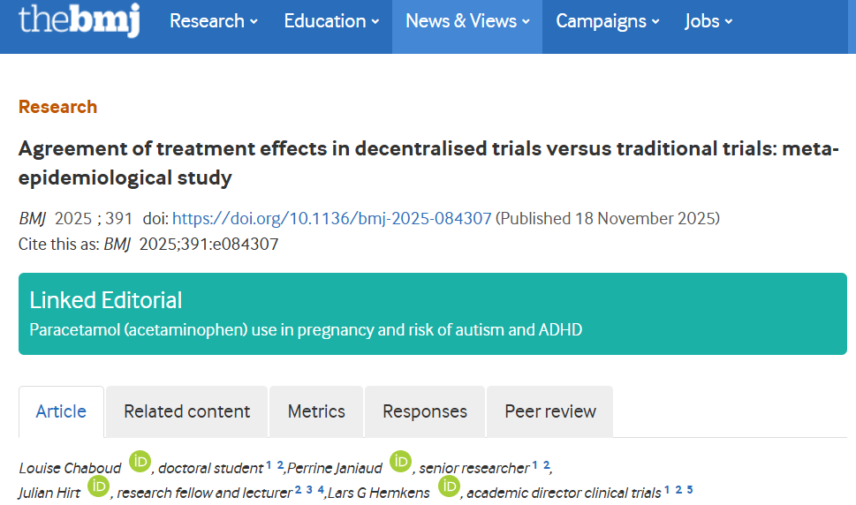Expand the Campaigns menu
Viewport: 856px width, 505px height.
[x=607, y=21]
